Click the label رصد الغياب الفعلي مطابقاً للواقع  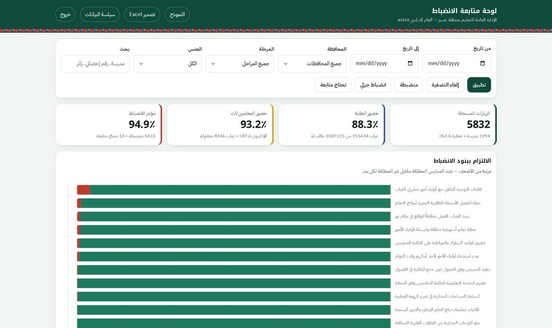tap(432, 216)
